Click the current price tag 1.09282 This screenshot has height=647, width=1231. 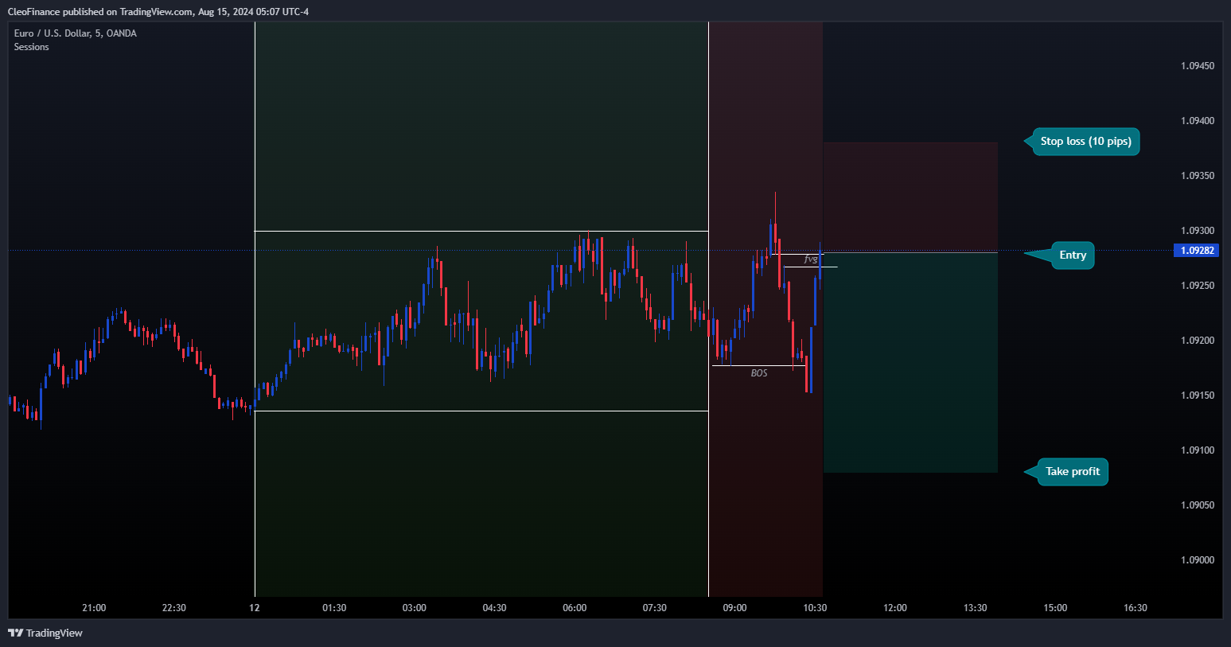pyautogui.click(x=1197, y=251)
